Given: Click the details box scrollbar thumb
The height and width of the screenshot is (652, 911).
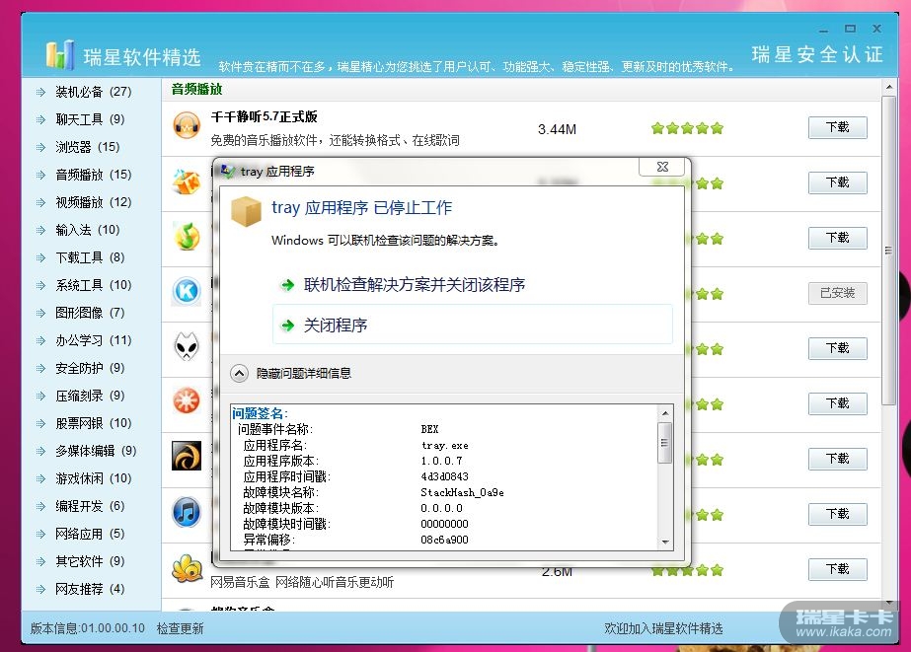Looking at the screenshot, I should 665,443.
